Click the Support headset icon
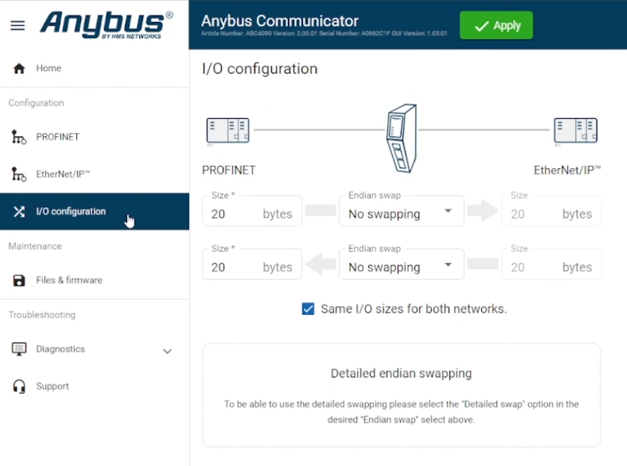The image size is (627, 466). point(19,386)
